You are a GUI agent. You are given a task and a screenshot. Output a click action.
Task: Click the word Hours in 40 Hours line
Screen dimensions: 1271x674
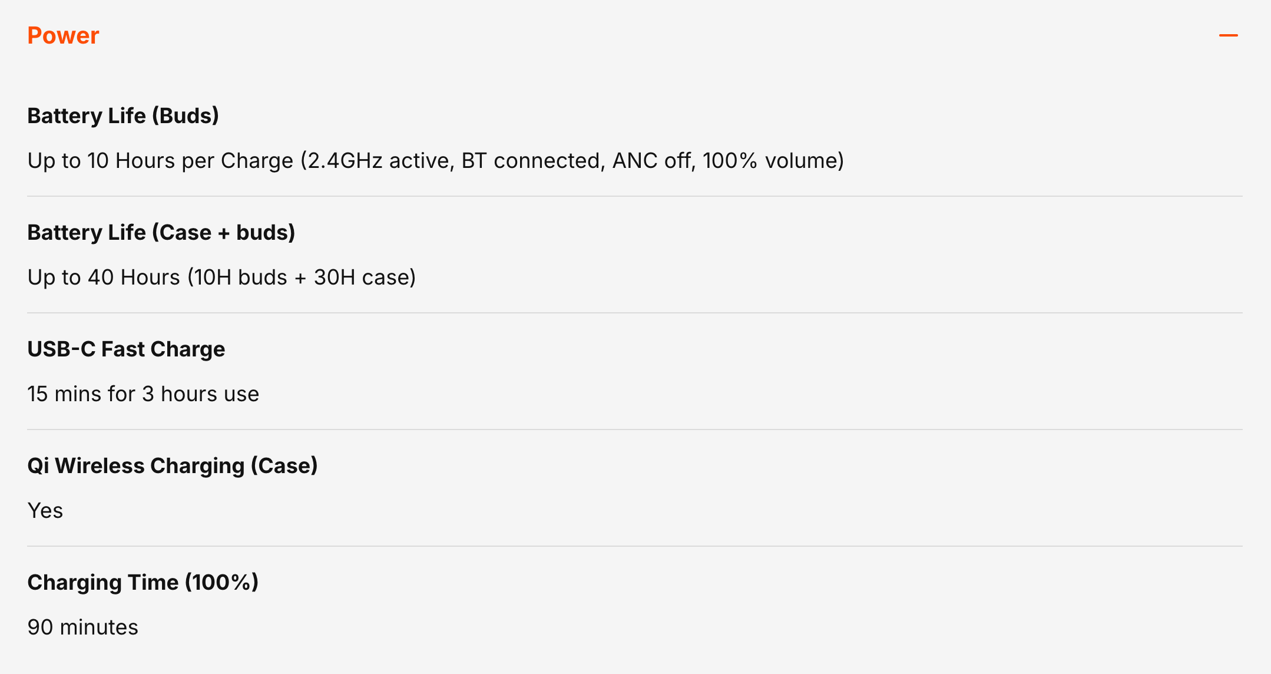coord(150,277)
